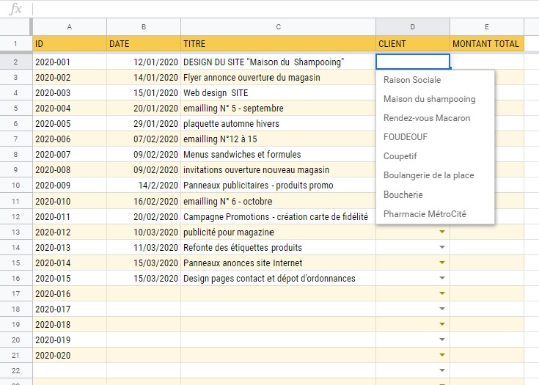Image resolution: width=539 pixels, height=385 pixels.
Task: Click title 'Campagne Promotions - création carte de fidélité'
Action: [x=278, y=216]
